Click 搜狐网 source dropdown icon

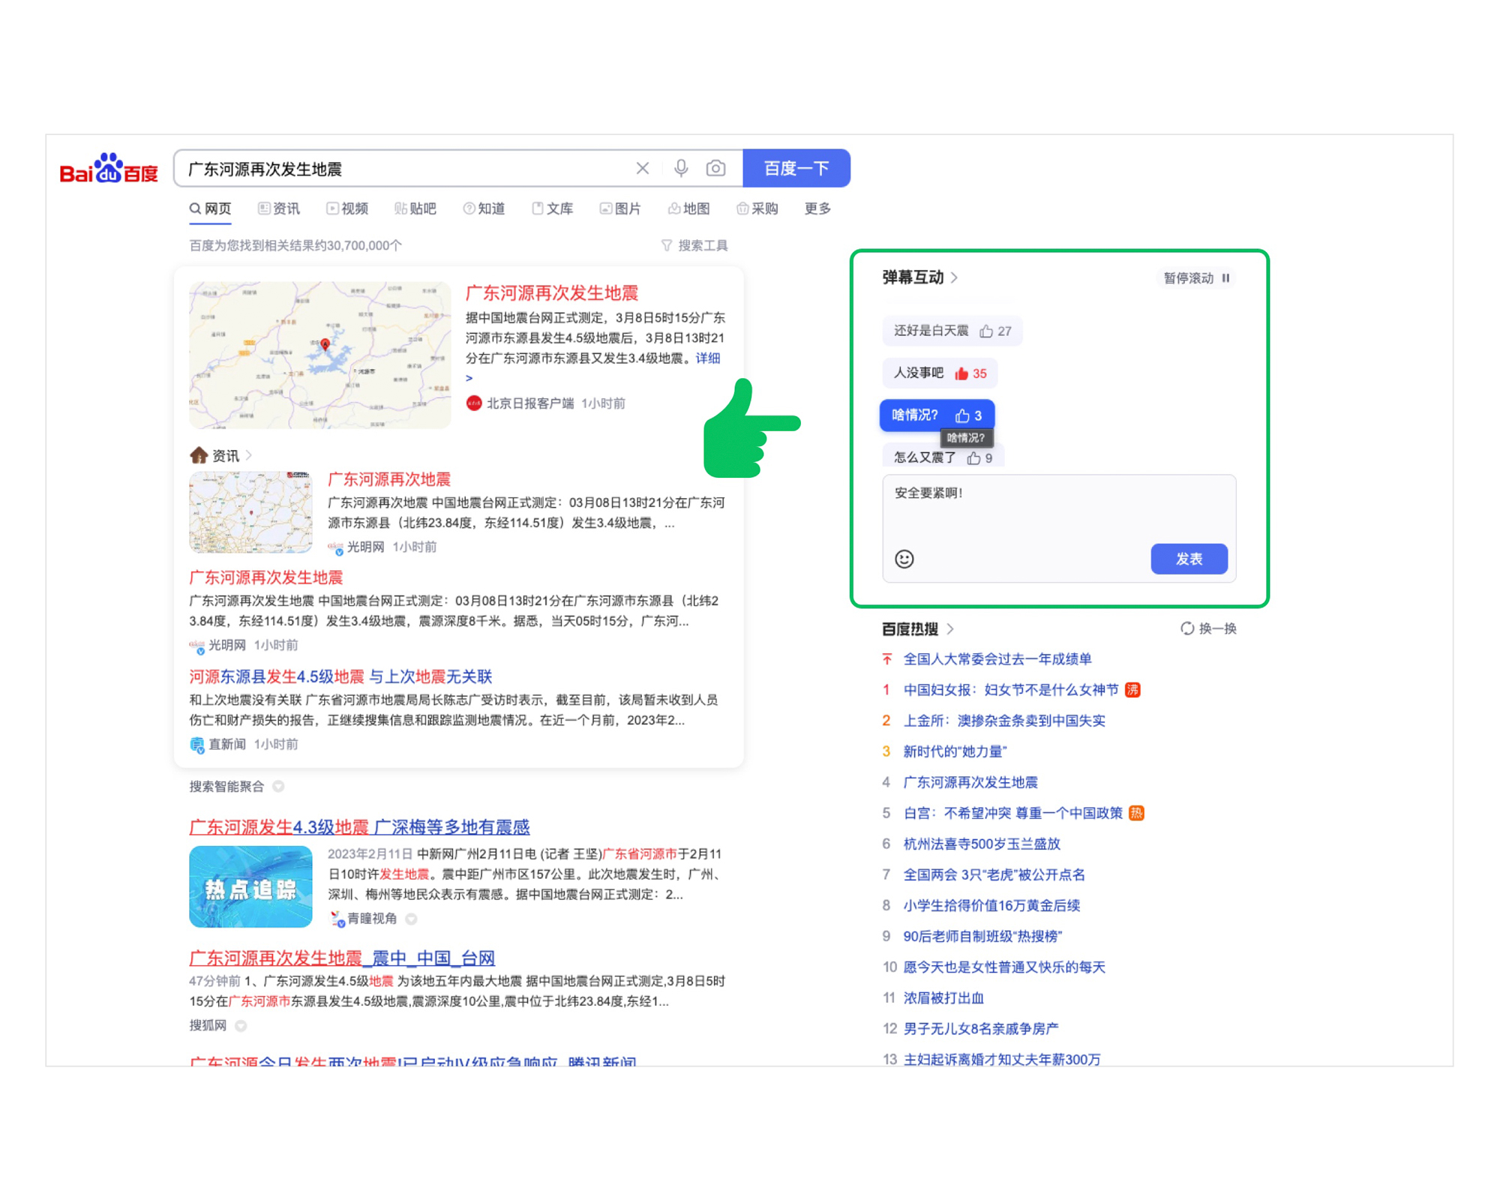point(241,1025)
